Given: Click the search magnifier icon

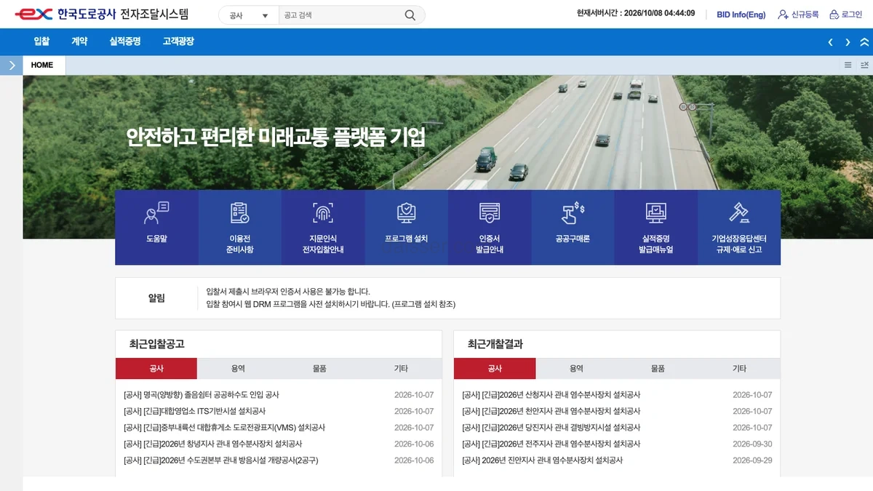Looking at the screenshot, I should (410, 15).
